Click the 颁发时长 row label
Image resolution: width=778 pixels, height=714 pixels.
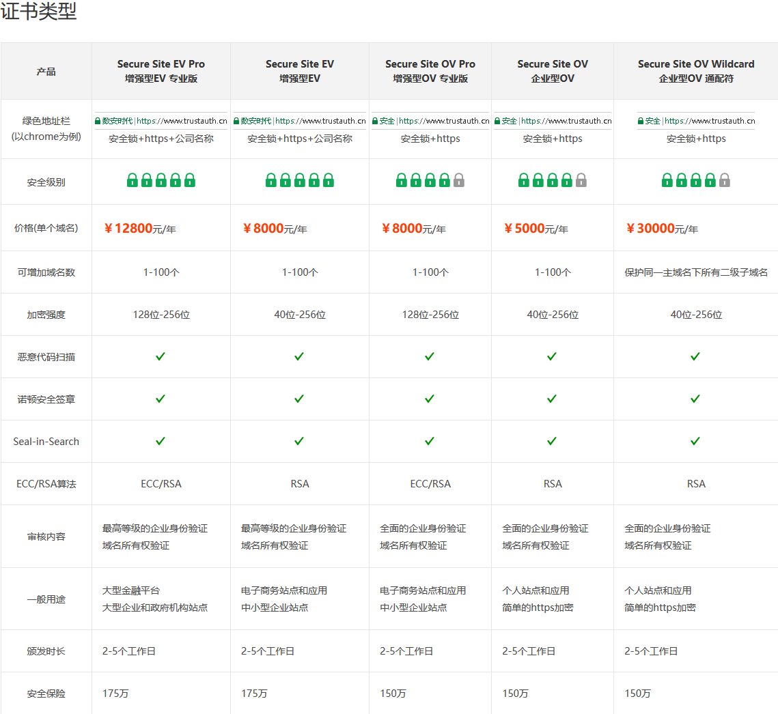point(46,651)
